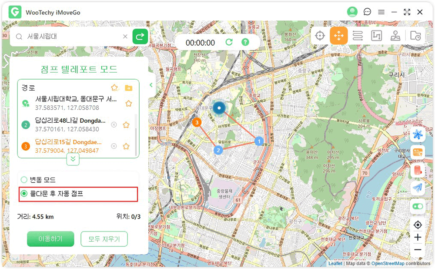Click inside the 서울시립대 search field
This screenshot has height=269, width=435.
(x=65, y=36)
